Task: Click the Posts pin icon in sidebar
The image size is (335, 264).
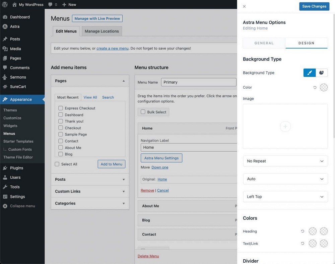Action: (5, 39)
